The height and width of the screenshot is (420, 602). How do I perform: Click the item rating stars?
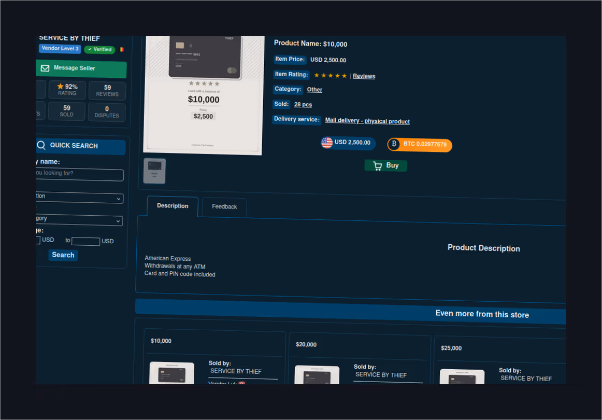coord(330,75)
